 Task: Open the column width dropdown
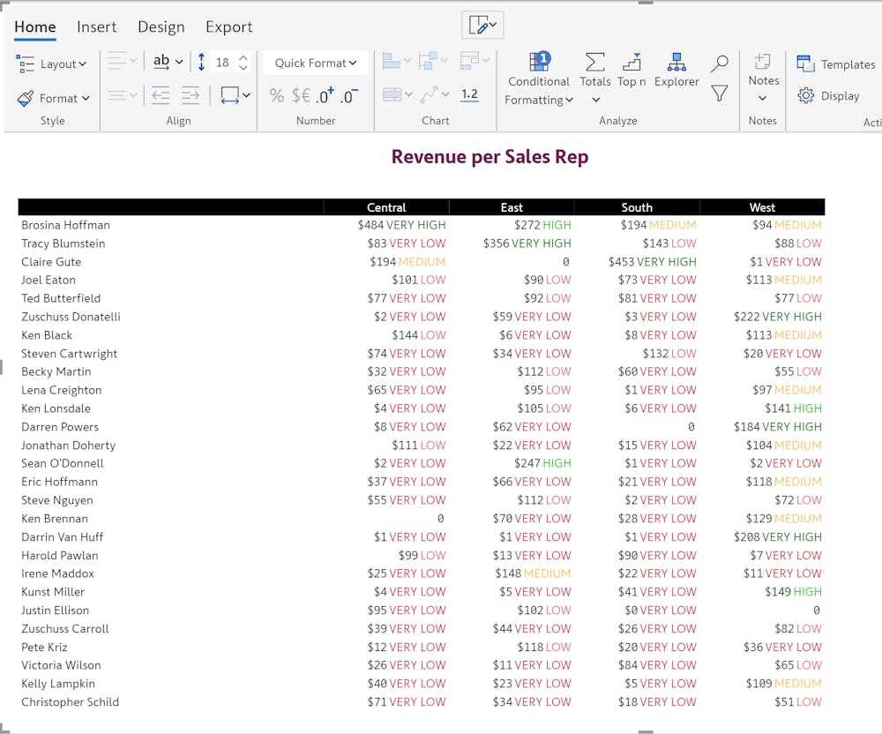[235, 95]
